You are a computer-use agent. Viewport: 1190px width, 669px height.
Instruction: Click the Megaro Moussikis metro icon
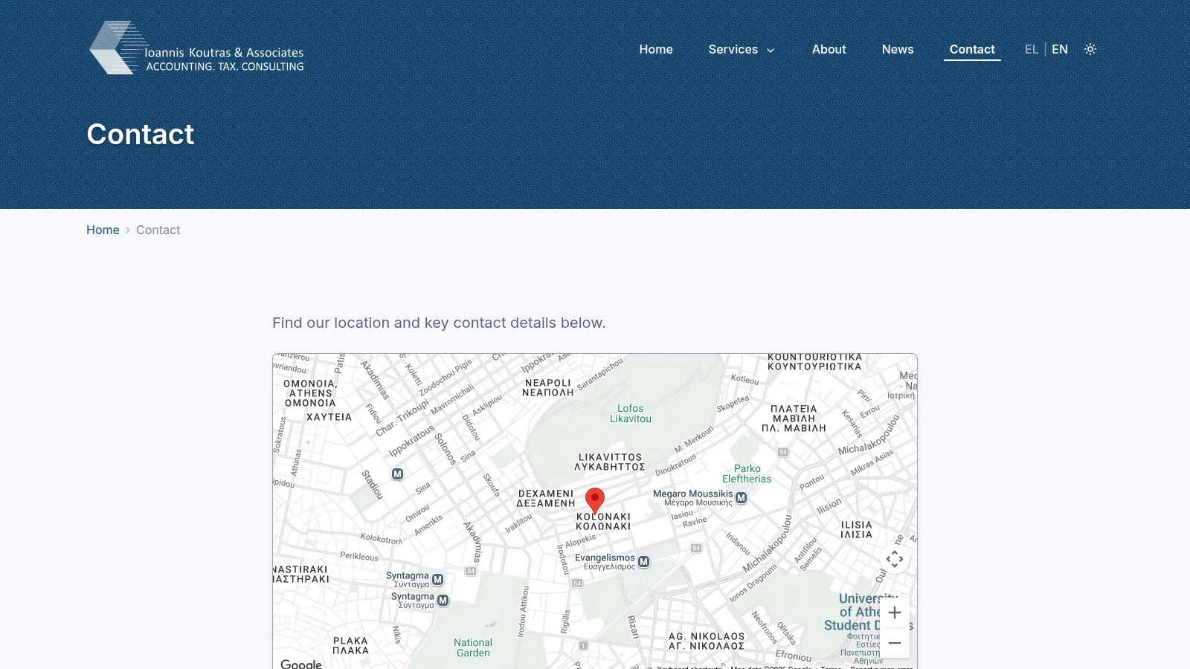741,498
